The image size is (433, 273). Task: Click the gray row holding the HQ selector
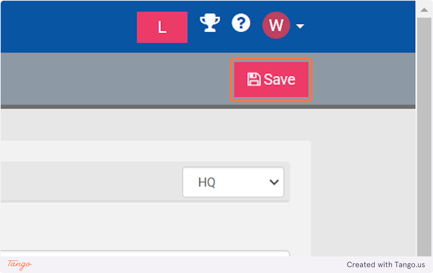145,182
